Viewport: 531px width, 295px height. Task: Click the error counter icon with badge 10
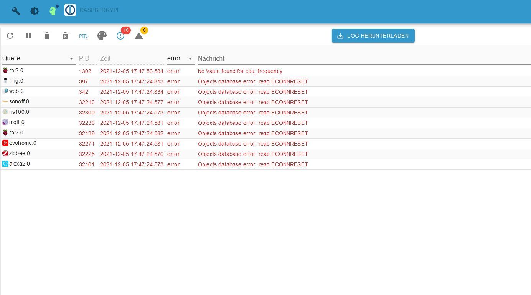[x=120, y=36]
